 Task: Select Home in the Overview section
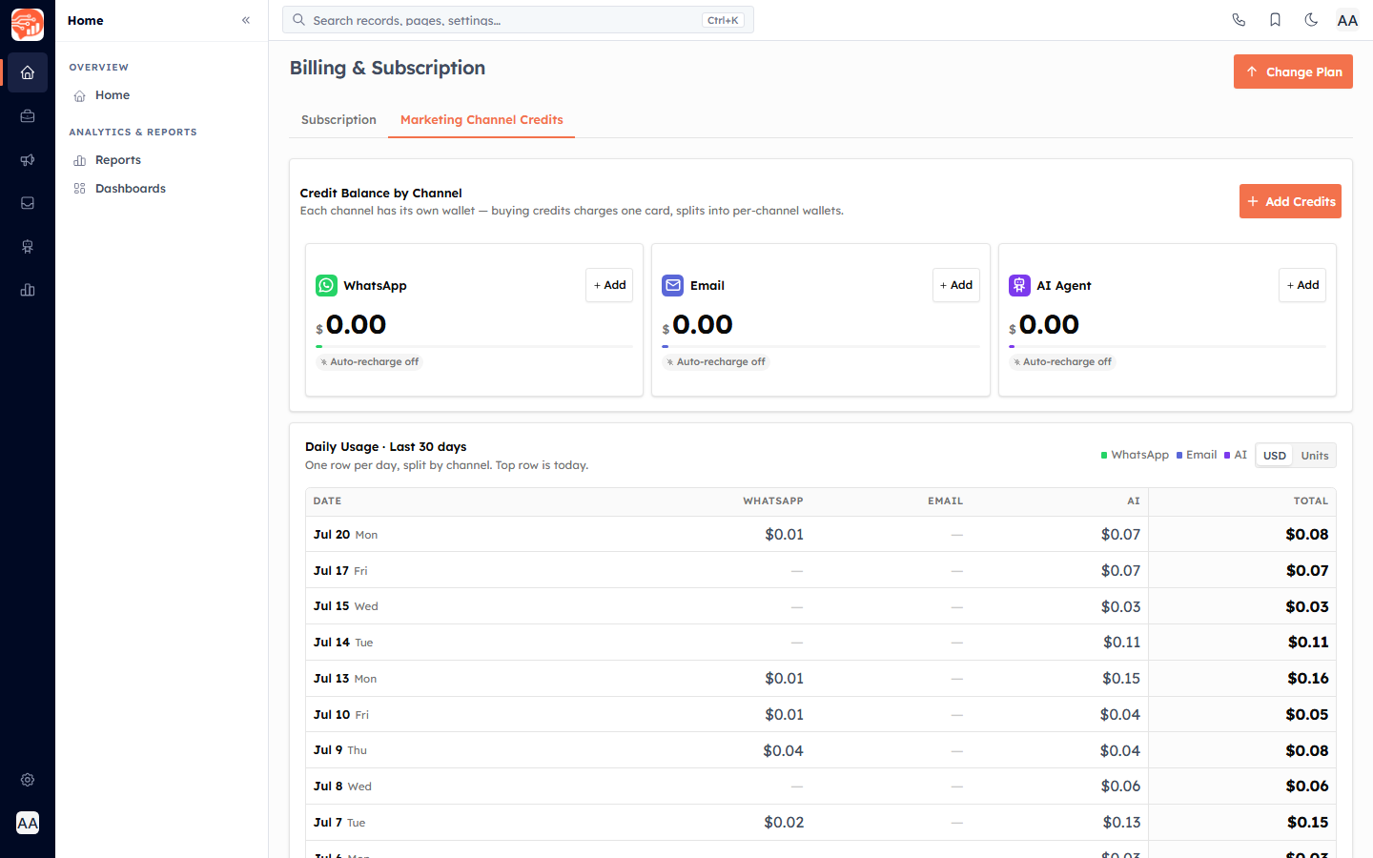click(113, 95)
